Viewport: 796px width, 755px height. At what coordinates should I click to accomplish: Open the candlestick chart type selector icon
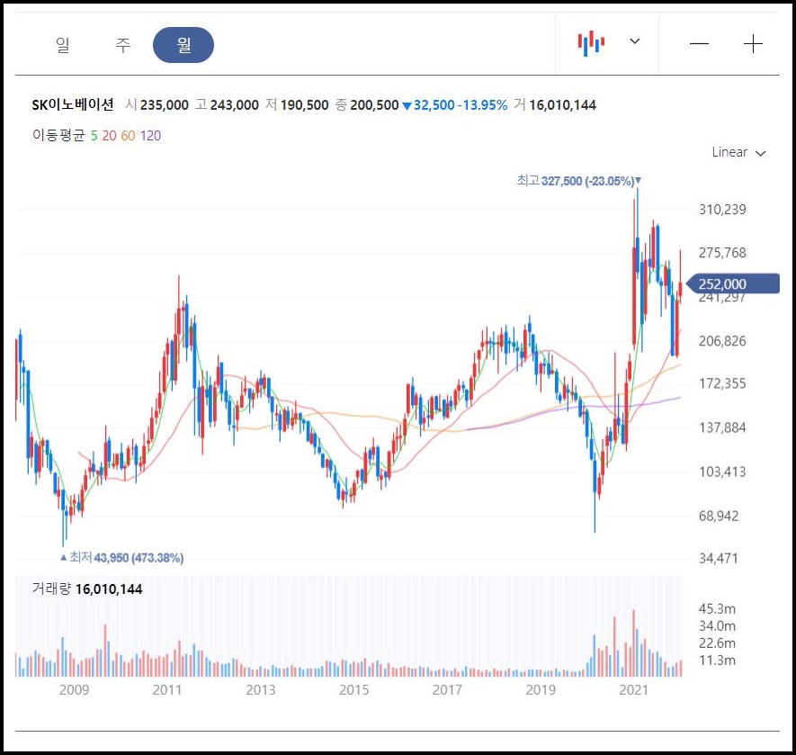coord(591,43)
